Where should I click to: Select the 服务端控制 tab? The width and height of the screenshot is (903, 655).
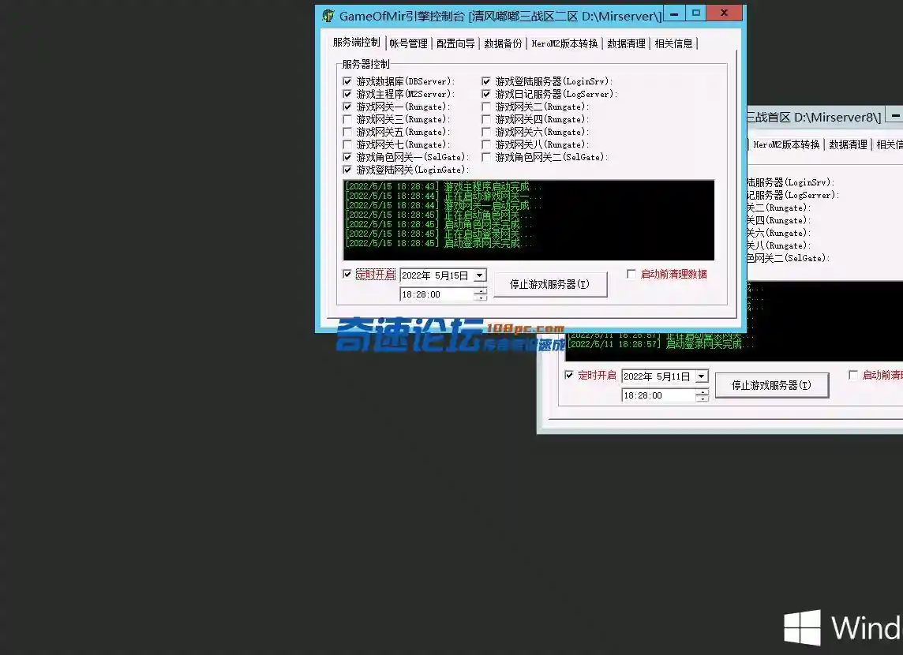coord(357,43)
